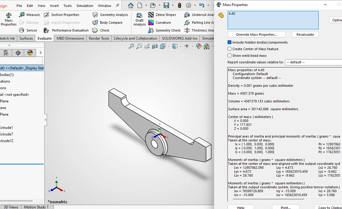
Task: Open settings gear options
Action: [x=189, y=5]
